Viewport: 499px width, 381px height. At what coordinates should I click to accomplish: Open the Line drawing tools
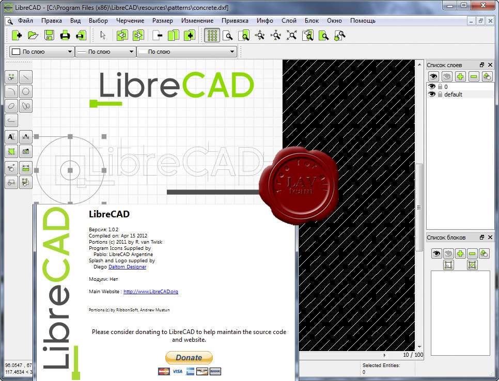26,77
